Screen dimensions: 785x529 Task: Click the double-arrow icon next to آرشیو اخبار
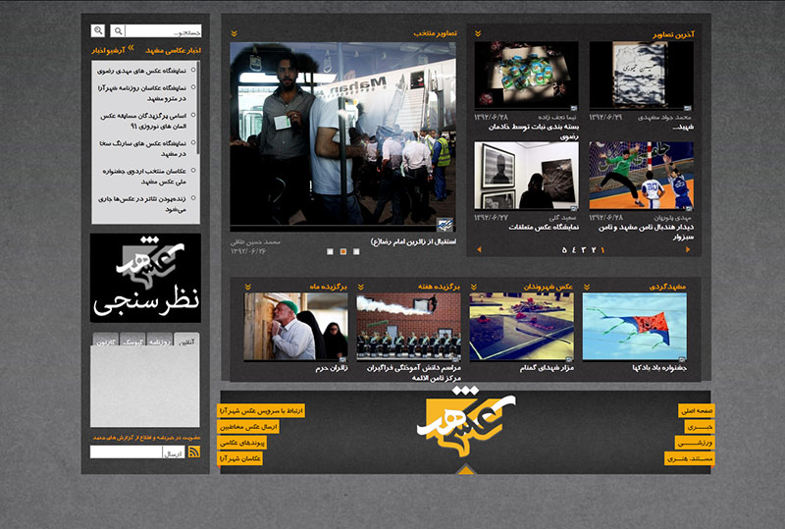131,48
